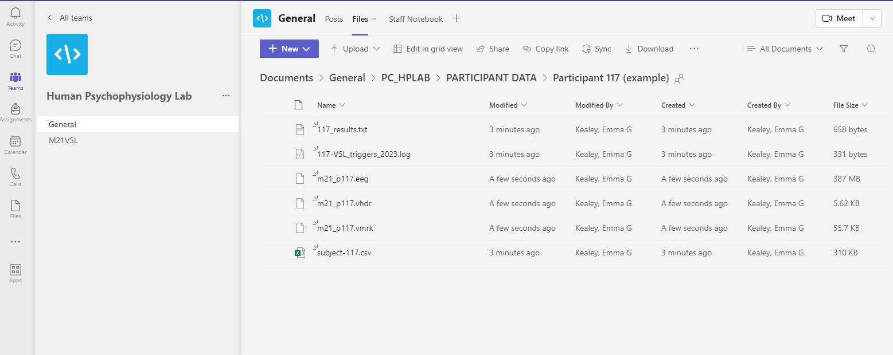Screen dimensions: 893x355
Task: Click Copy link in toolbar
Action: click(x=545, y=49)
